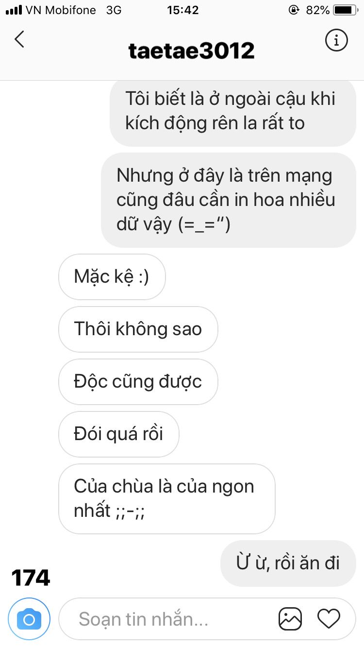This screenshot has width=364, height=648.
Task: Select the "Mặc kệ :)" message bubble
Action: click(112, 277)
